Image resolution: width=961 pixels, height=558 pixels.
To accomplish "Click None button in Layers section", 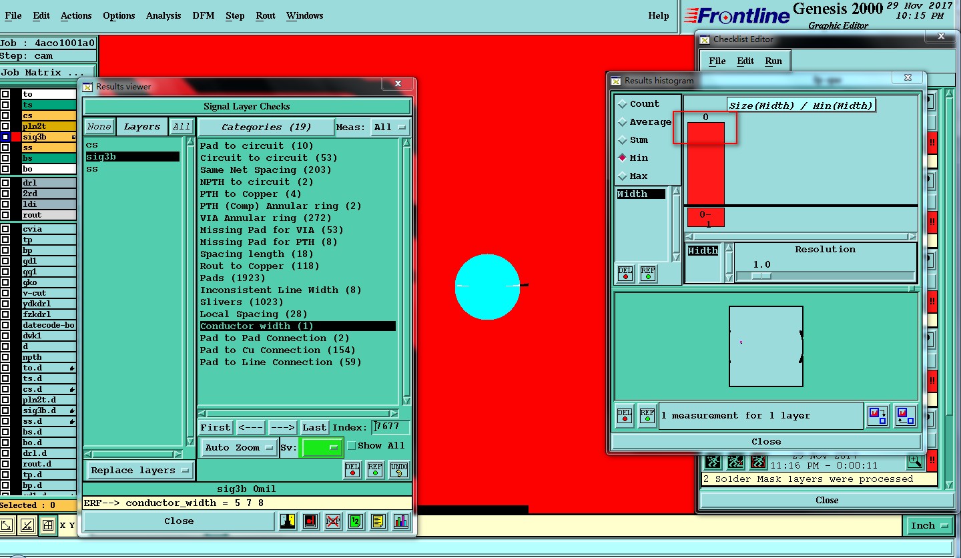I will tap(99, 127).
